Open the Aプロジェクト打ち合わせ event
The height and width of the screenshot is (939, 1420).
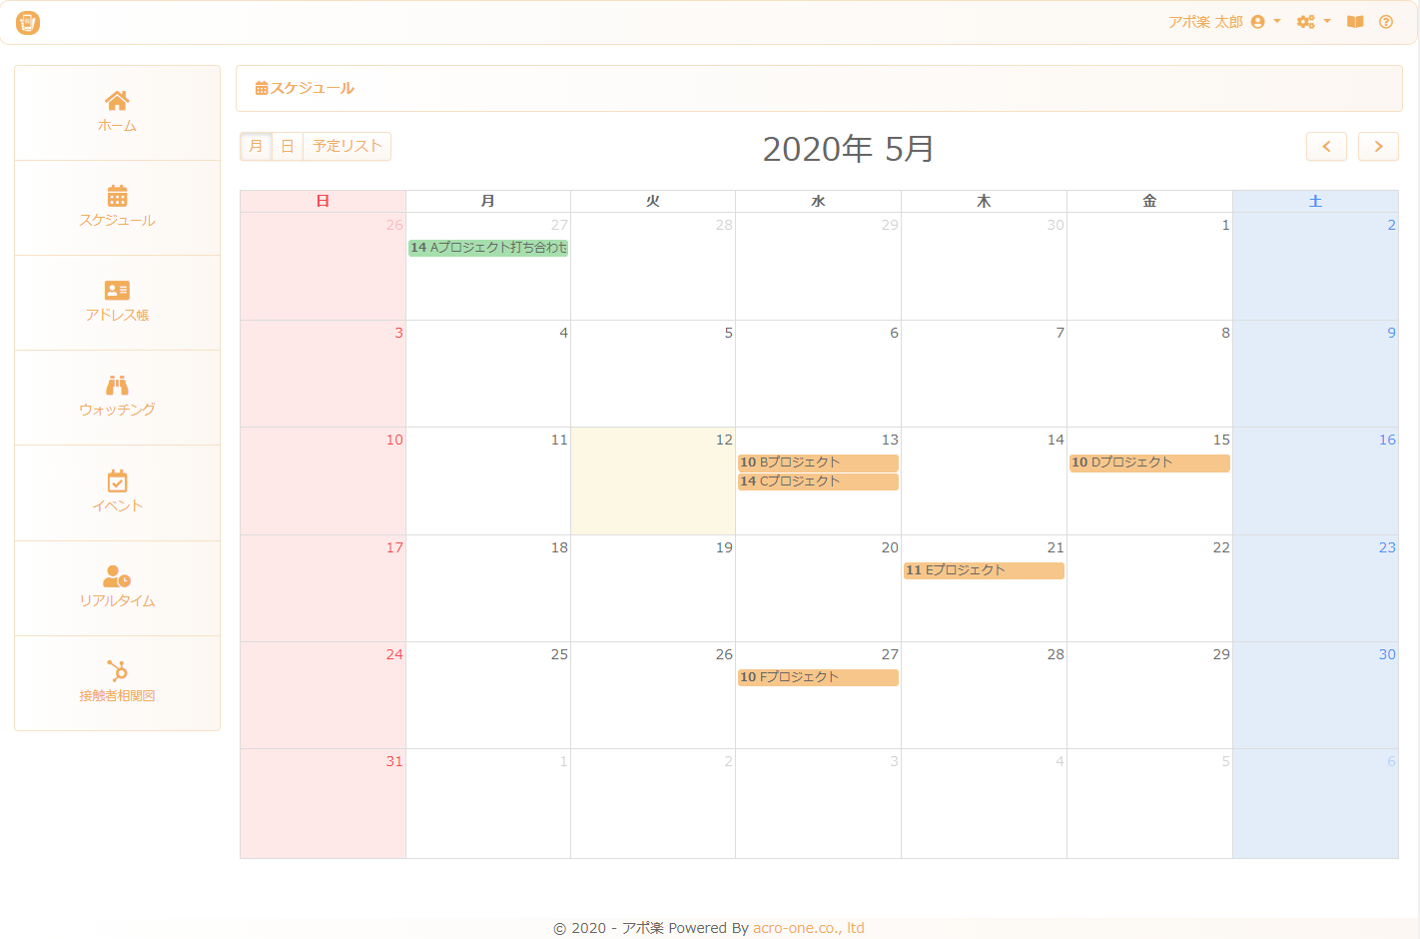click(488, 248)
